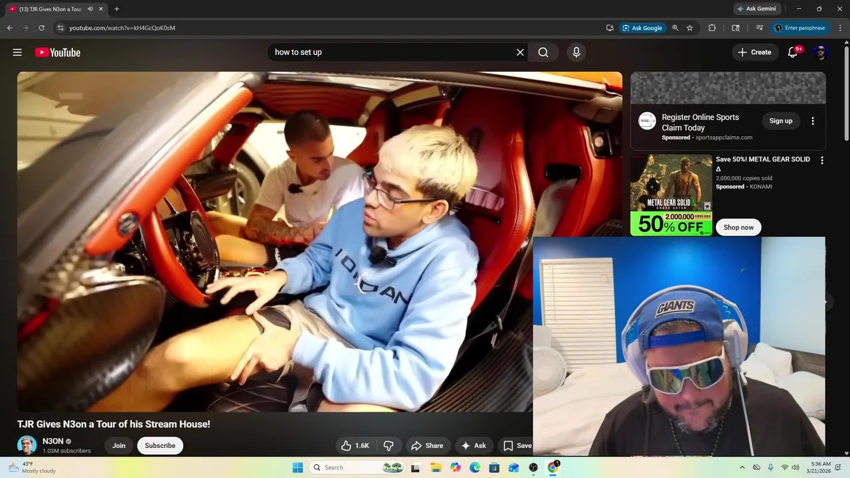Click the taskbar Search box
Screen dimensions: 850x478
[x=357, y=467]
